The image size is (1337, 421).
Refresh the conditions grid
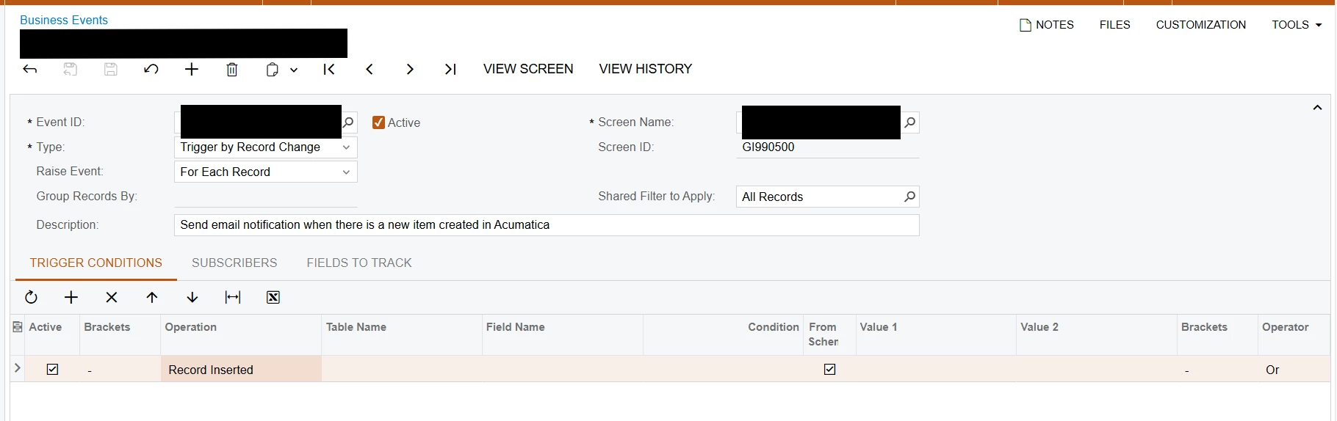(x=31, y=297)
